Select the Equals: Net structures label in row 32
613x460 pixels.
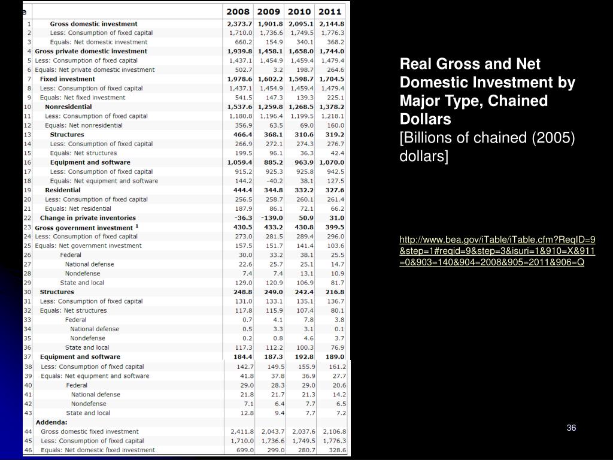click(x=73, y=311)
